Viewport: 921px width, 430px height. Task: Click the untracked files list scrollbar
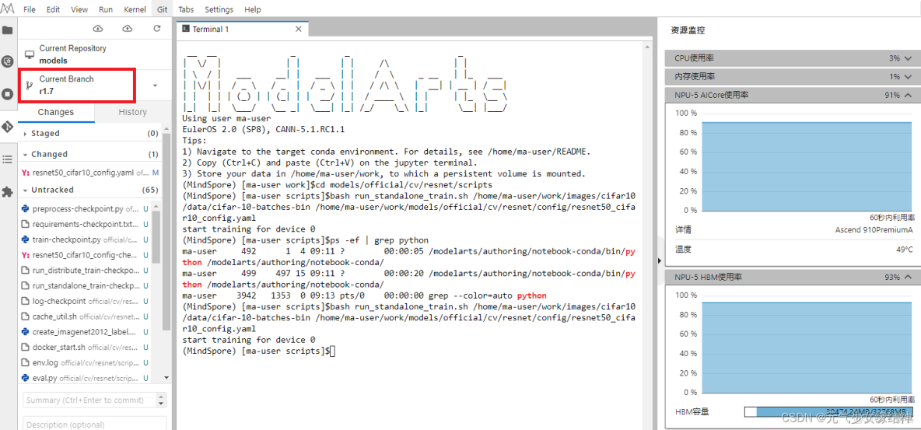156,237
